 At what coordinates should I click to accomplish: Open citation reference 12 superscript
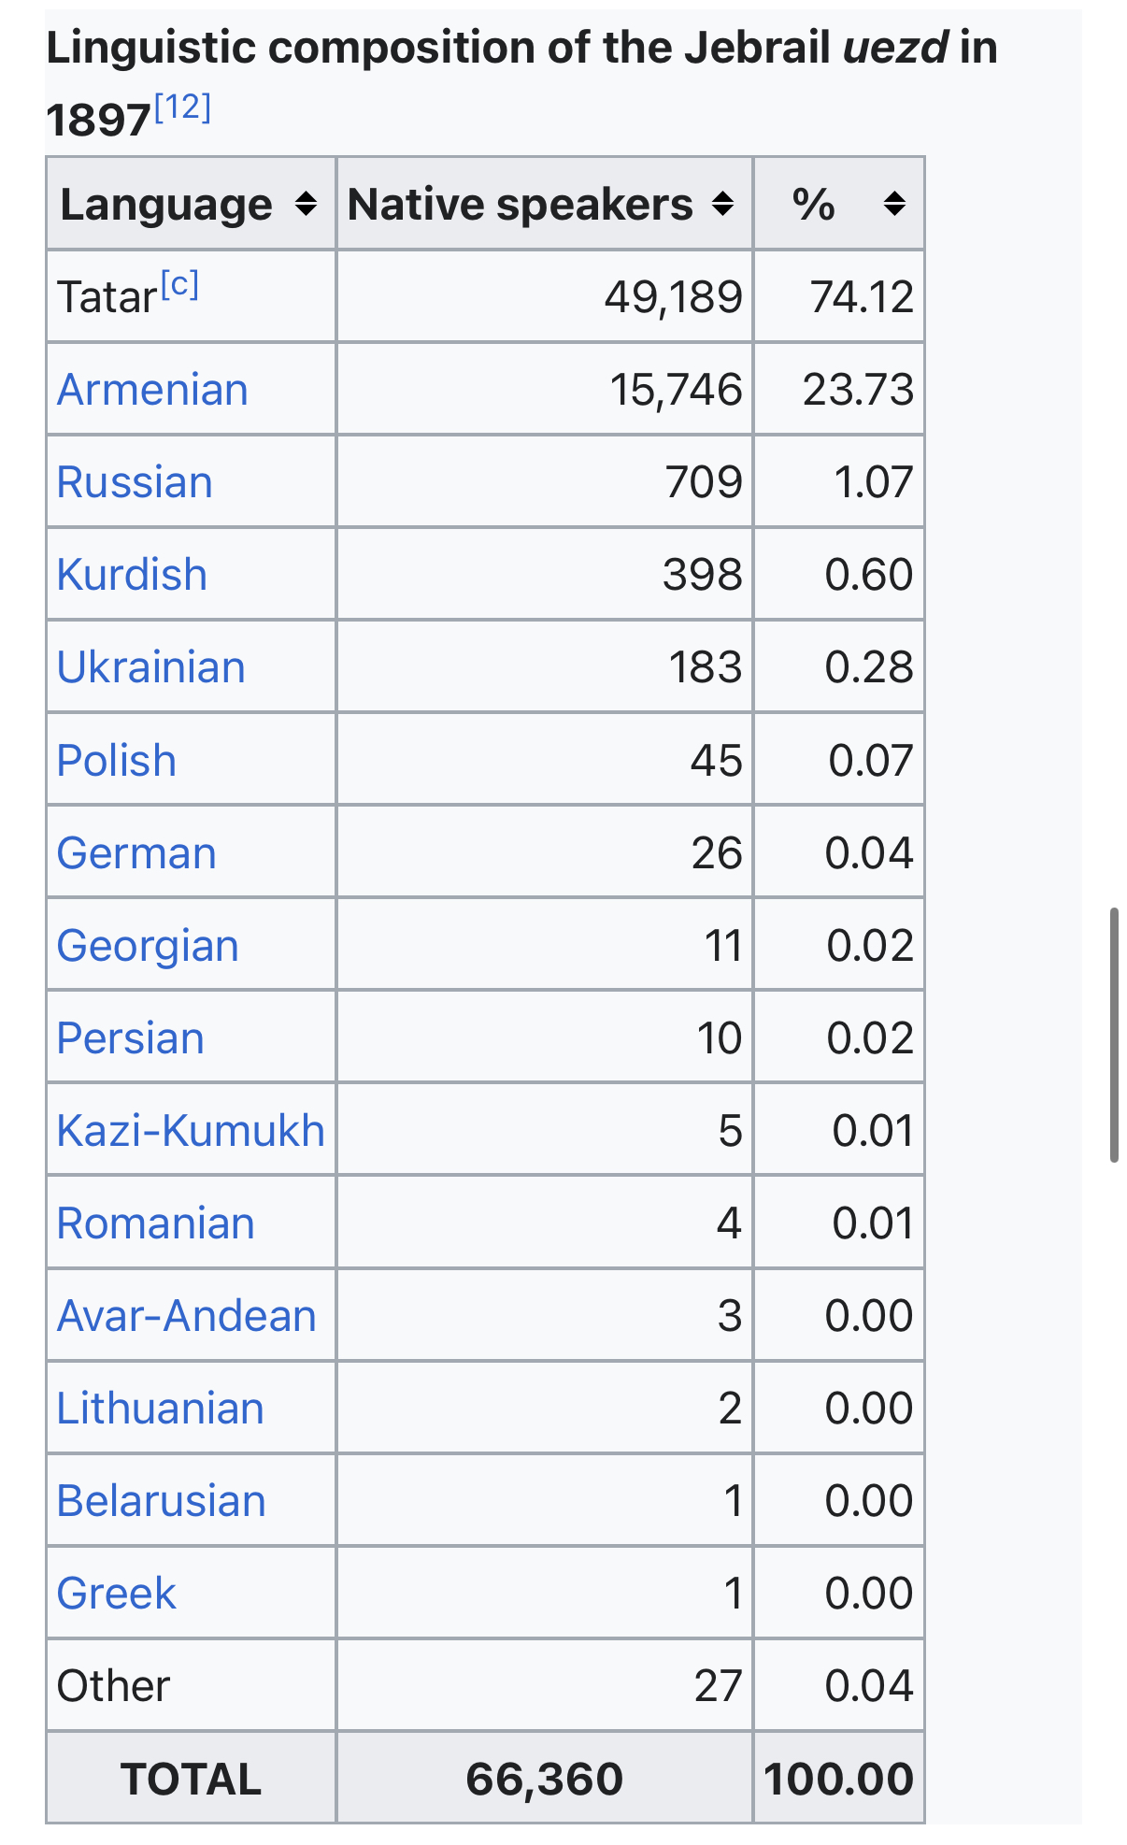pyautogui.click(x=183, y=107)
